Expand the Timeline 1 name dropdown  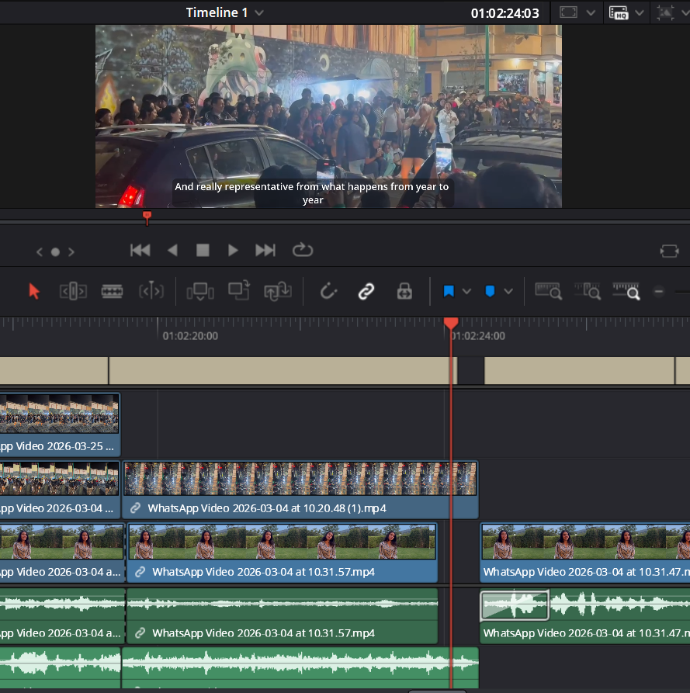pos(259,13)
